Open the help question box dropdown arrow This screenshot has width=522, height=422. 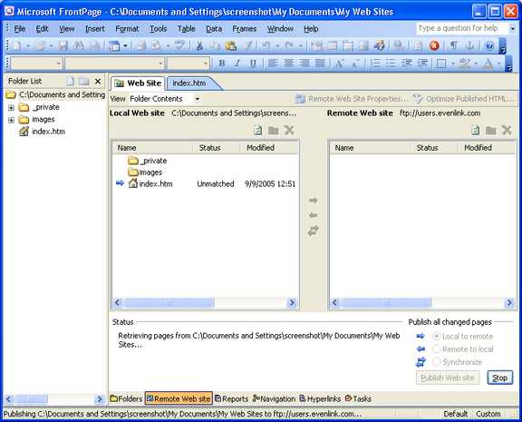(x=512, y=29)
